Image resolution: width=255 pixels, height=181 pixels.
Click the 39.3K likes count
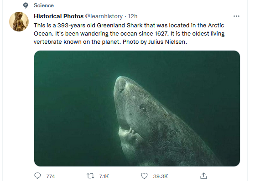pyautogui.click(x=161, y=176)
